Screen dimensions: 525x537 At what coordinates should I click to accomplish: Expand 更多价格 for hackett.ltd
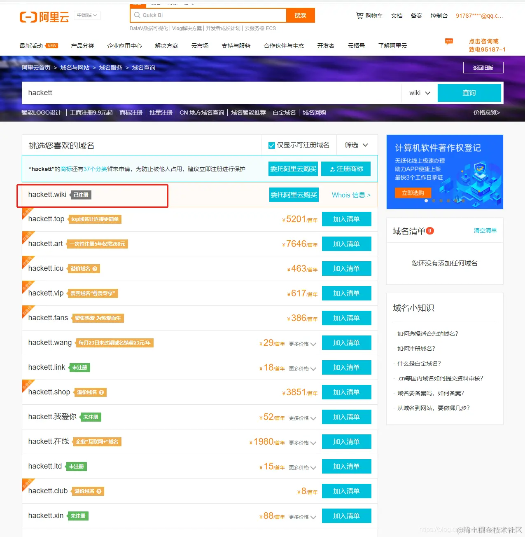coord(302,467)
